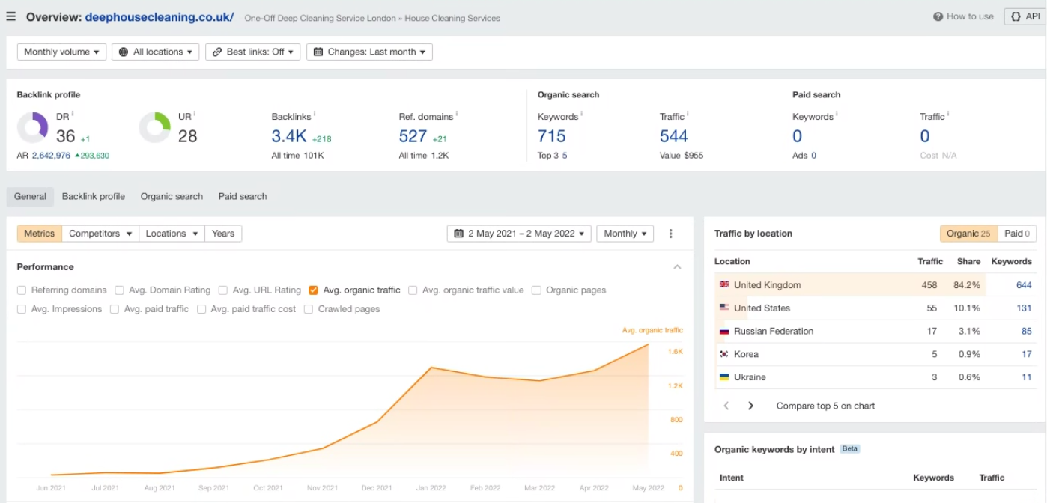The width and height of the screenshot is (1047, 503).
Task: Click United States keywords count 131
Action: 1024,308
